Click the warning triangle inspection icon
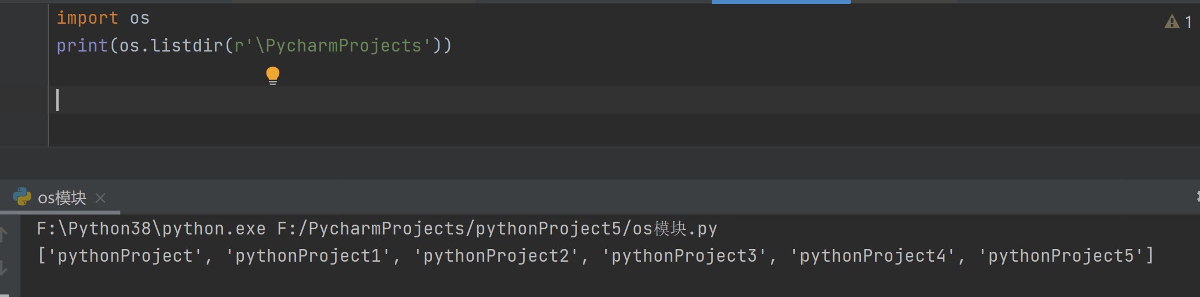 1172,22
